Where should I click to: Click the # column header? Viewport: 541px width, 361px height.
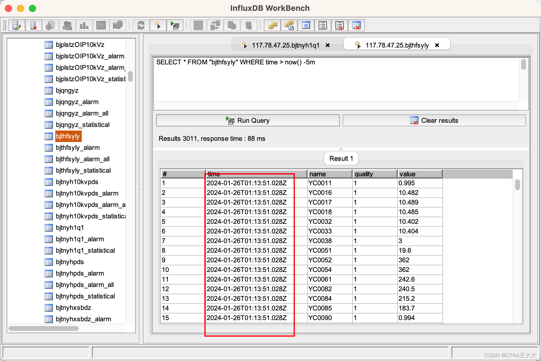[183, 174]
